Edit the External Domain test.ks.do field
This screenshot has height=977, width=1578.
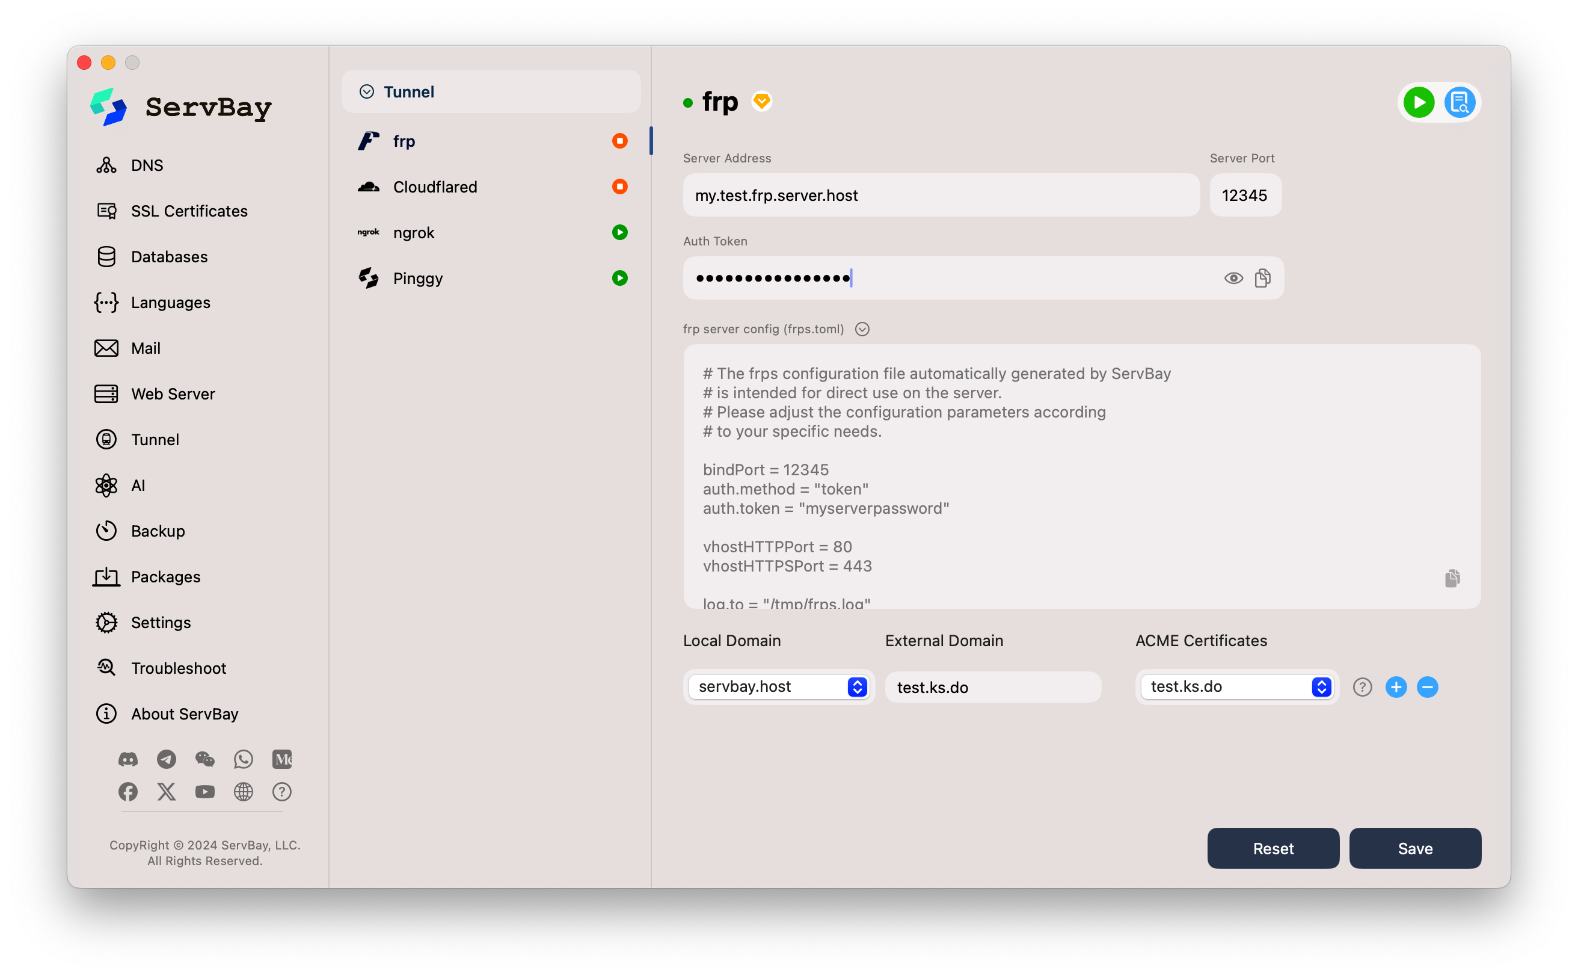993,688
